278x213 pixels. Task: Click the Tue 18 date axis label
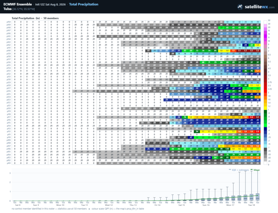pos(251,205)
